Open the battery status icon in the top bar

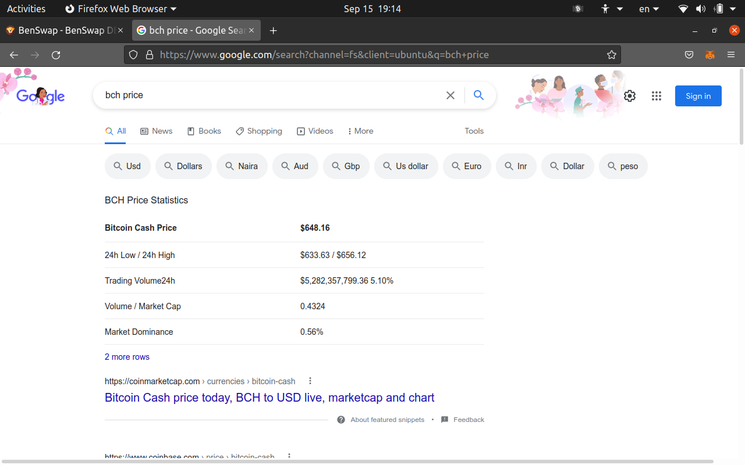(719, 9)
